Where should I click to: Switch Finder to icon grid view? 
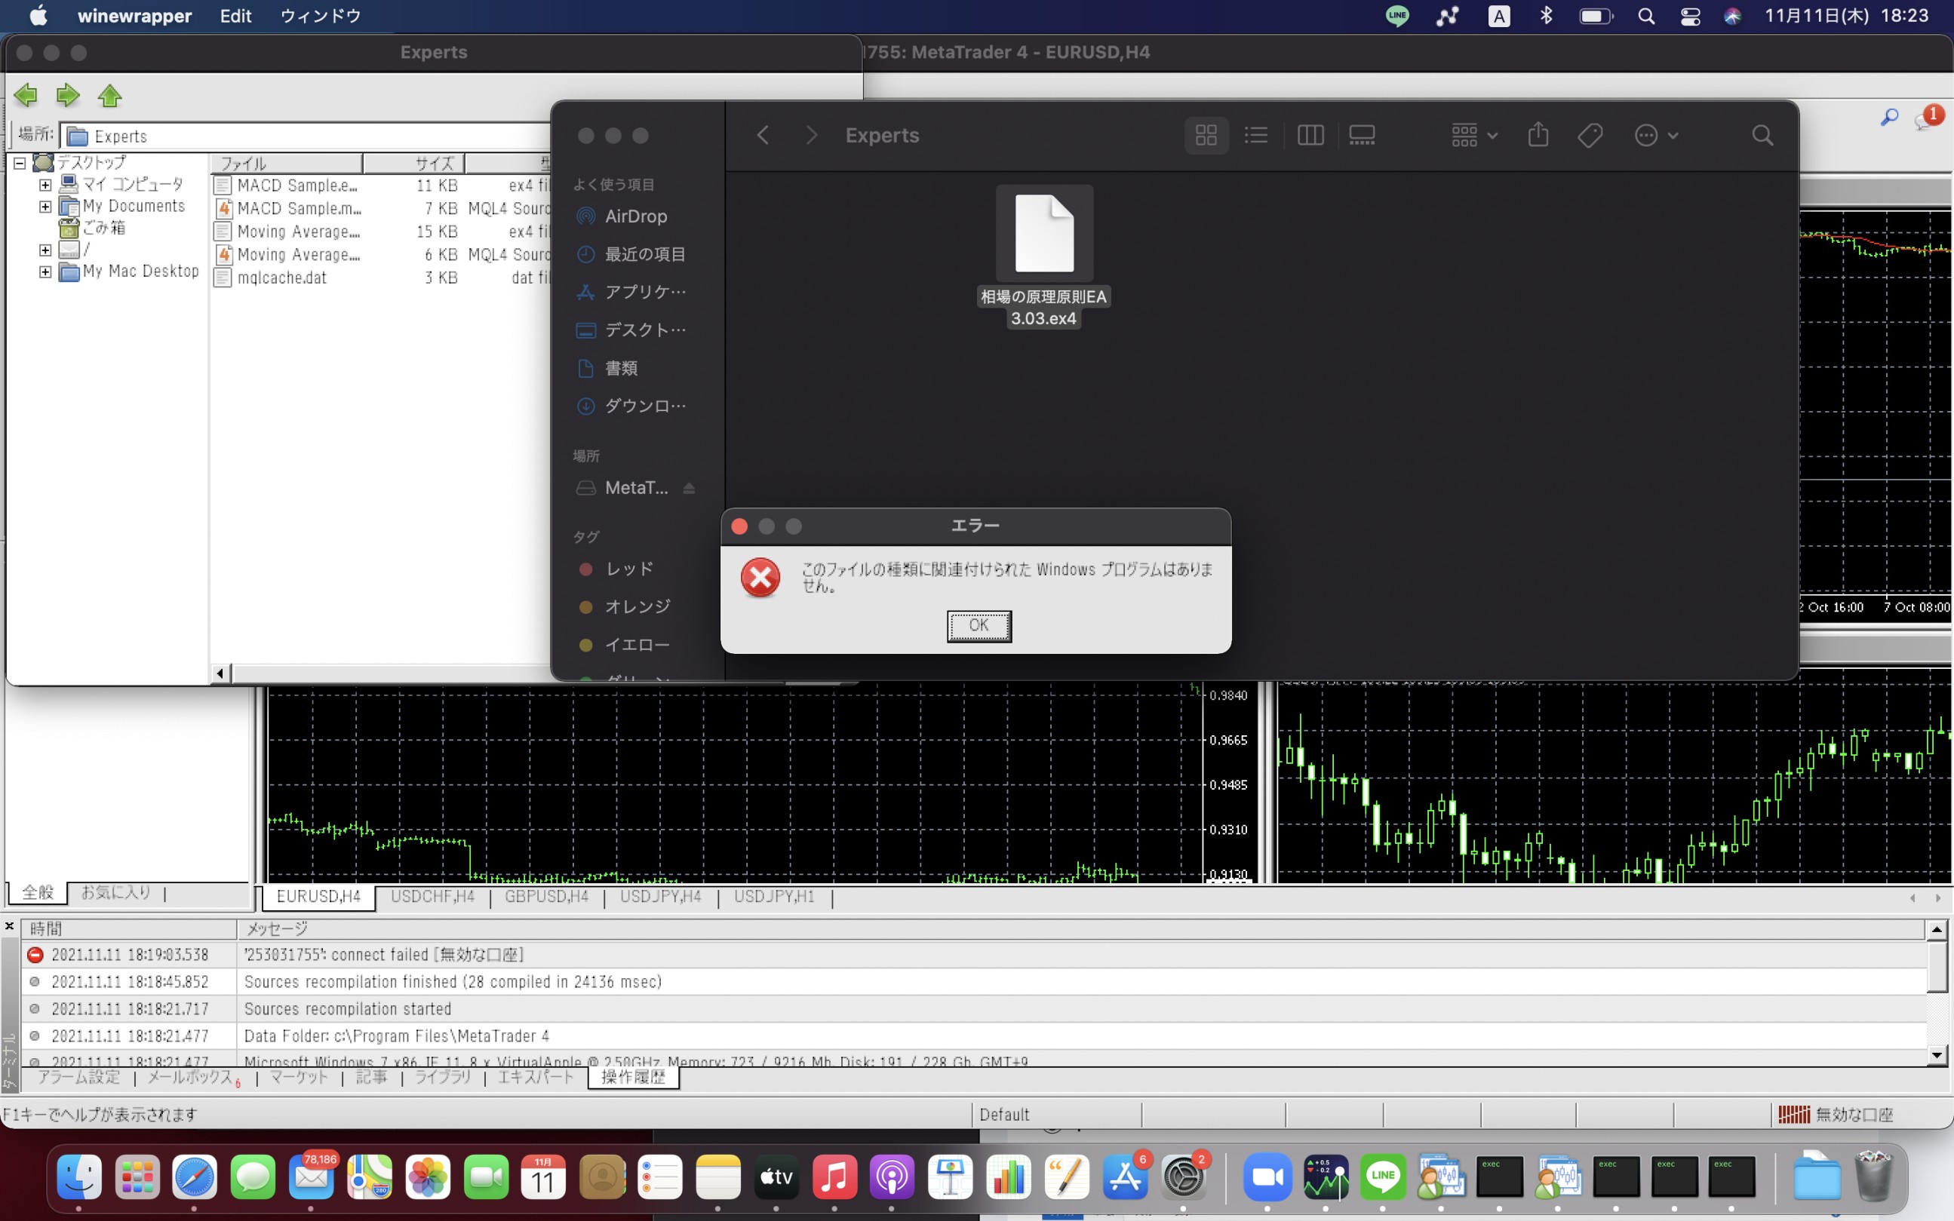coord(1206,135)
